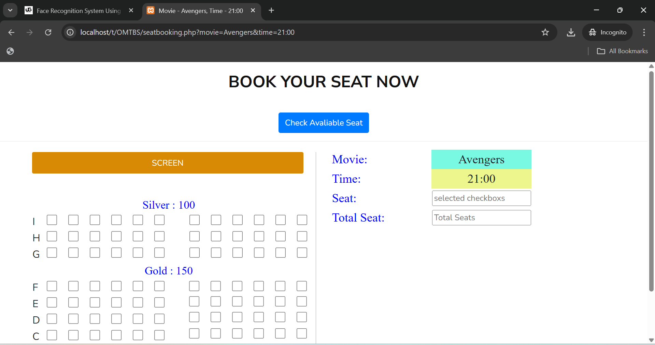Switch to Face Recognition System tab
This screenshot has width=655, height=345.
(x=79, y=11)
